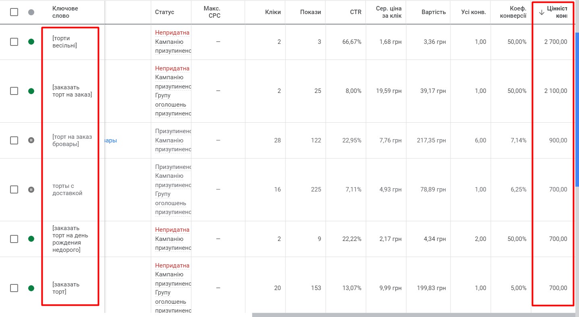Click green status dot for [заказать торт на заказ]

pos(31,91)
